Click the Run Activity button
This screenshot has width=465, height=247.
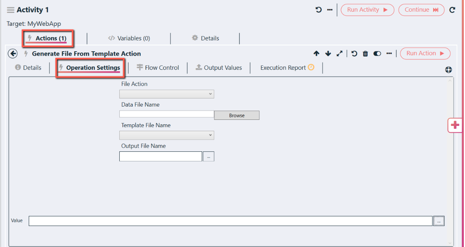[x=368, y=10]
